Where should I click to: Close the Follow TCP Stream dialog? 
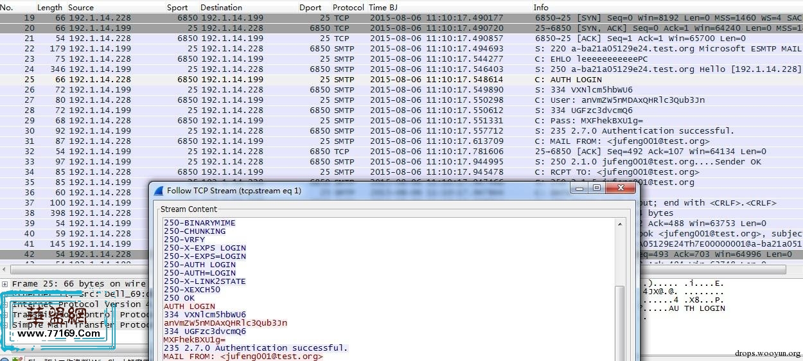[x=620, y=188]
